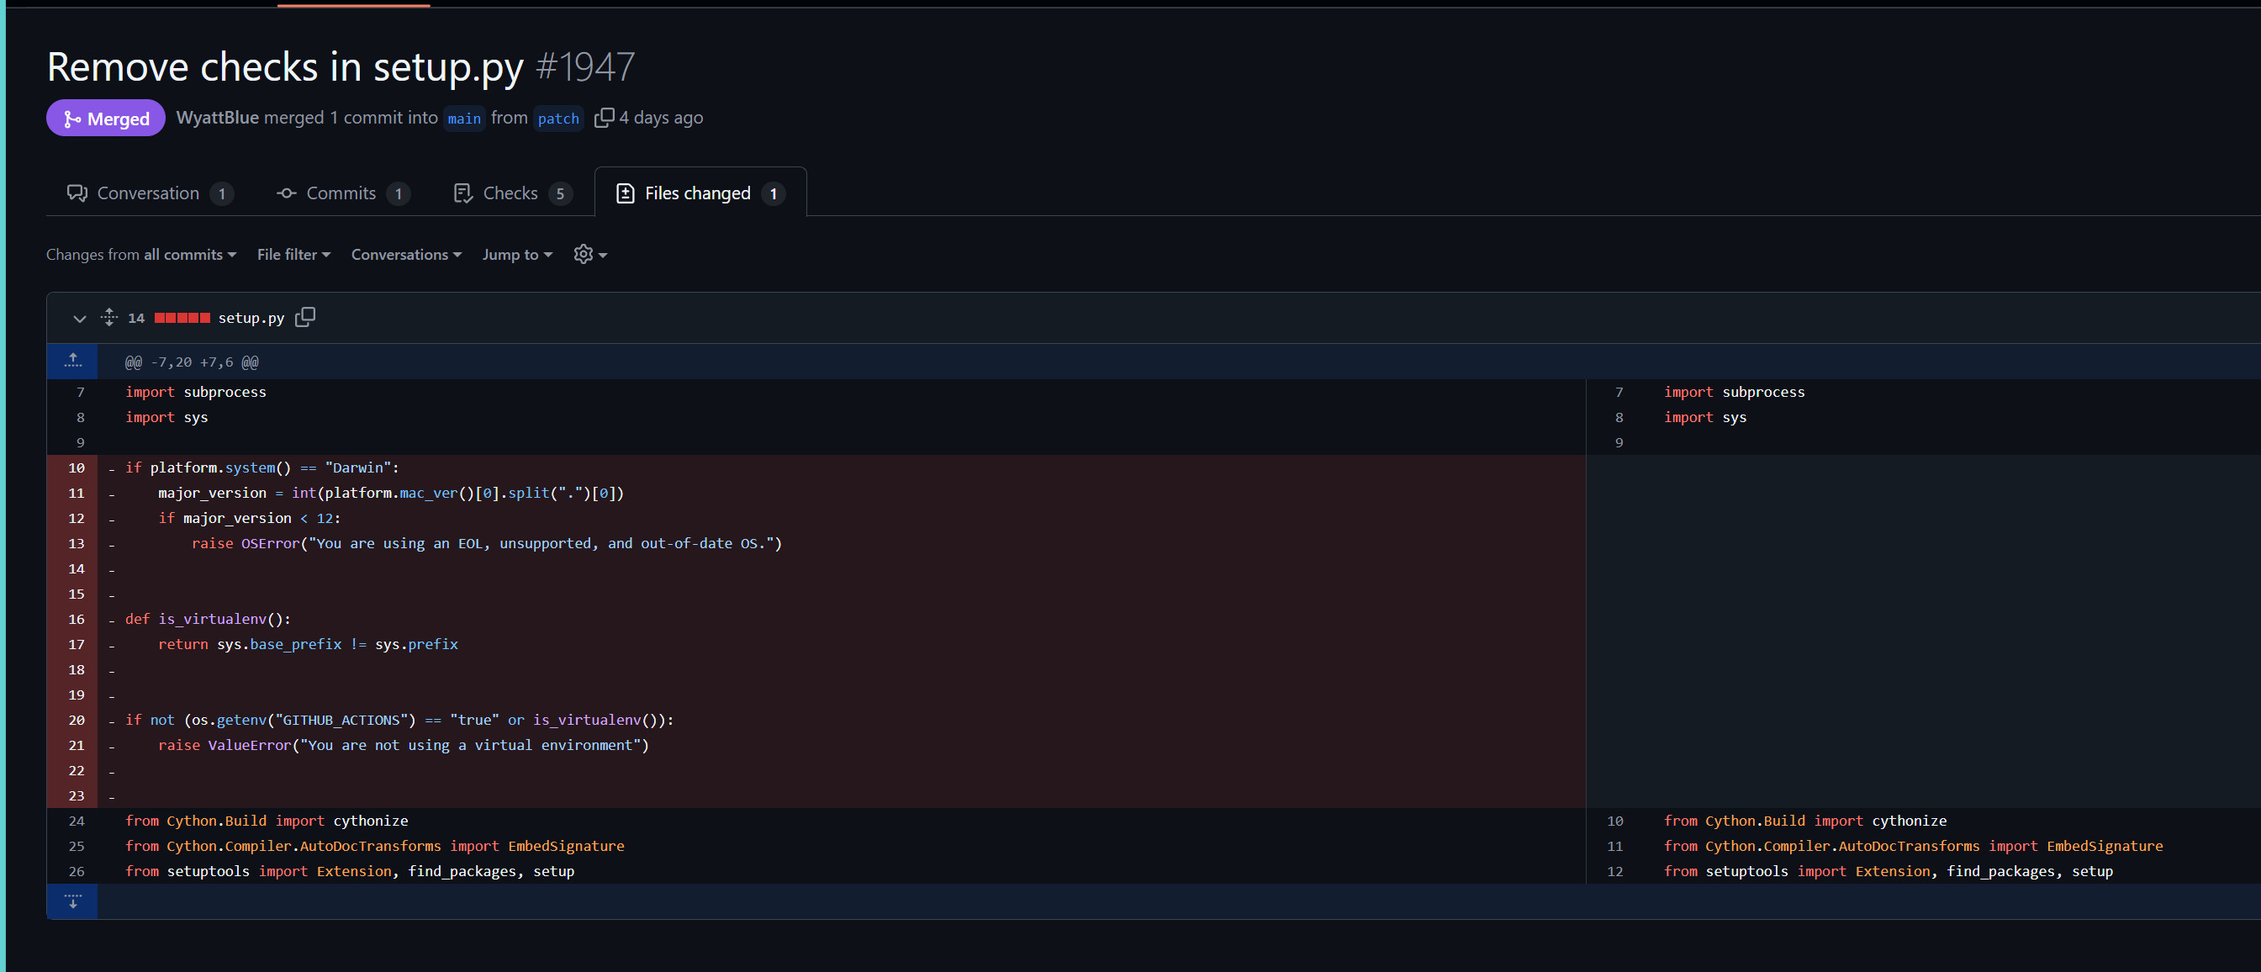Image resolution: width=2261 pixels, height=972 pixels.
Task: Open the patch branch link
Action: pos(558,119)
